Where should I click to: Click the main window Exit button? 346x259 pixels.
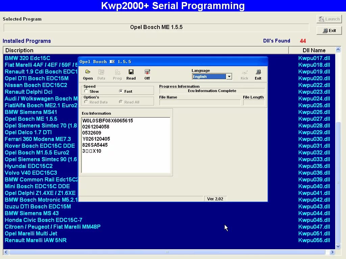tap(329, 31)
